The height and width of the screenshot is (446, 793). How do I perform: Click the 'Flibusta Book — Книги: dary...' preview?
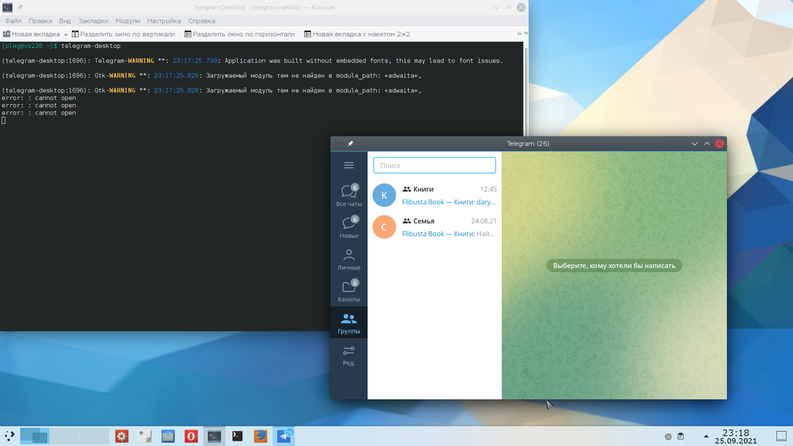pyautogui.click(x=449, y=202)
